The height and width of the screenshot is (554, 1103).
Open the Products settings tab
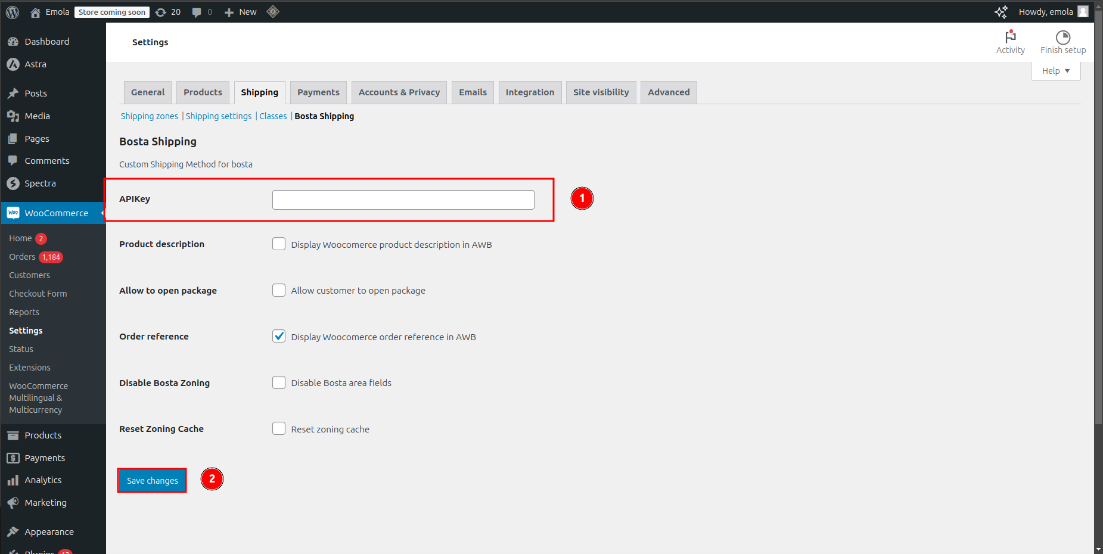click(203, 92)
